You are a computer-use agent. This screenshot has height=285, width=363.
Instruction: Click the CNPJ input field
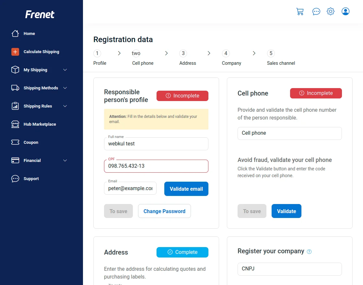point(289,269)
